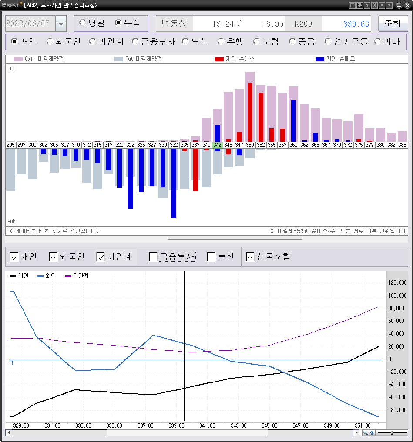Viewport: 413px width, 442px height.
Task: Click the magnifier zoom icon below chart
Action: point(365,433)
